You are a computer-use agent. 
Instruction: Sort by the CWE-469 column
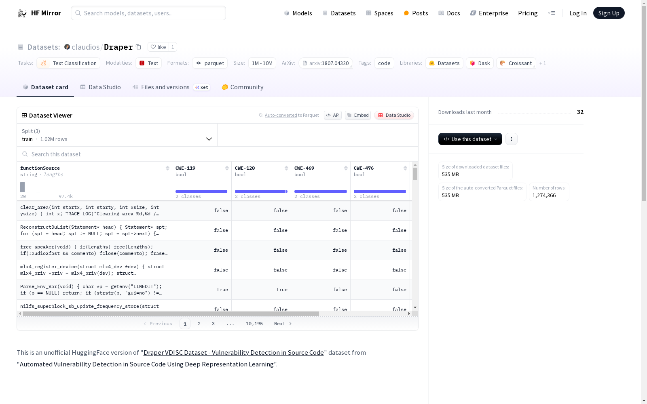[346, 168]
